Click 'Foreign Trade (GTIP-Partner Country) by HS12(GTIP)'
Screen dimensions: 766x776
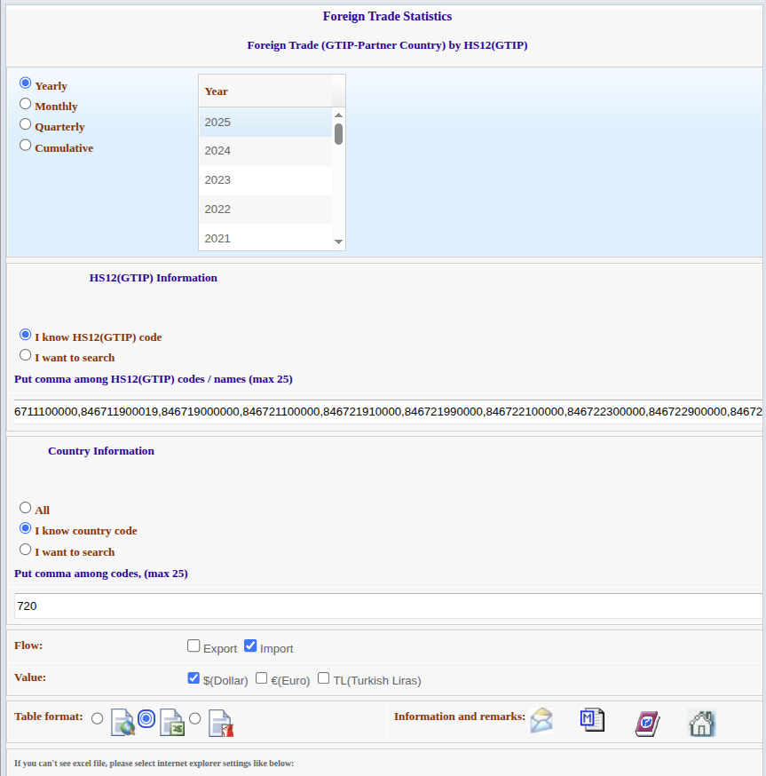pyautogui.click(x=387, y=45)
